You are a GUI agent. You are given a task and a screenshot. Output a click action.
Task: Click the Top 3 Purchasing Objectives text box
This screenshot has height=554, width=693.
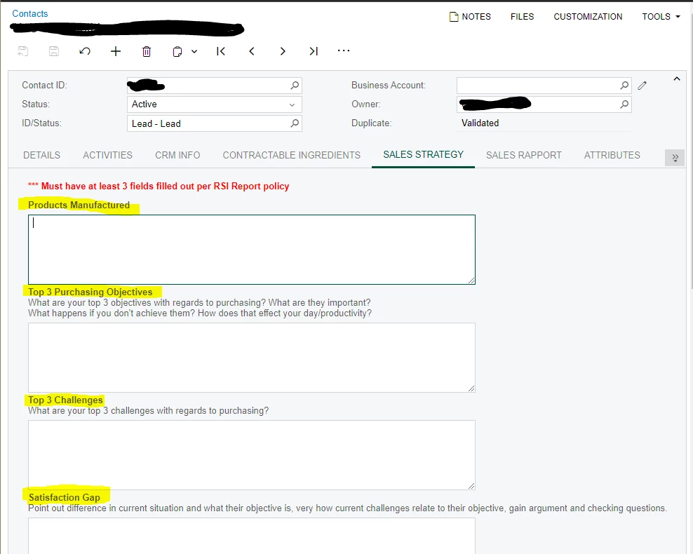(252, 358)
